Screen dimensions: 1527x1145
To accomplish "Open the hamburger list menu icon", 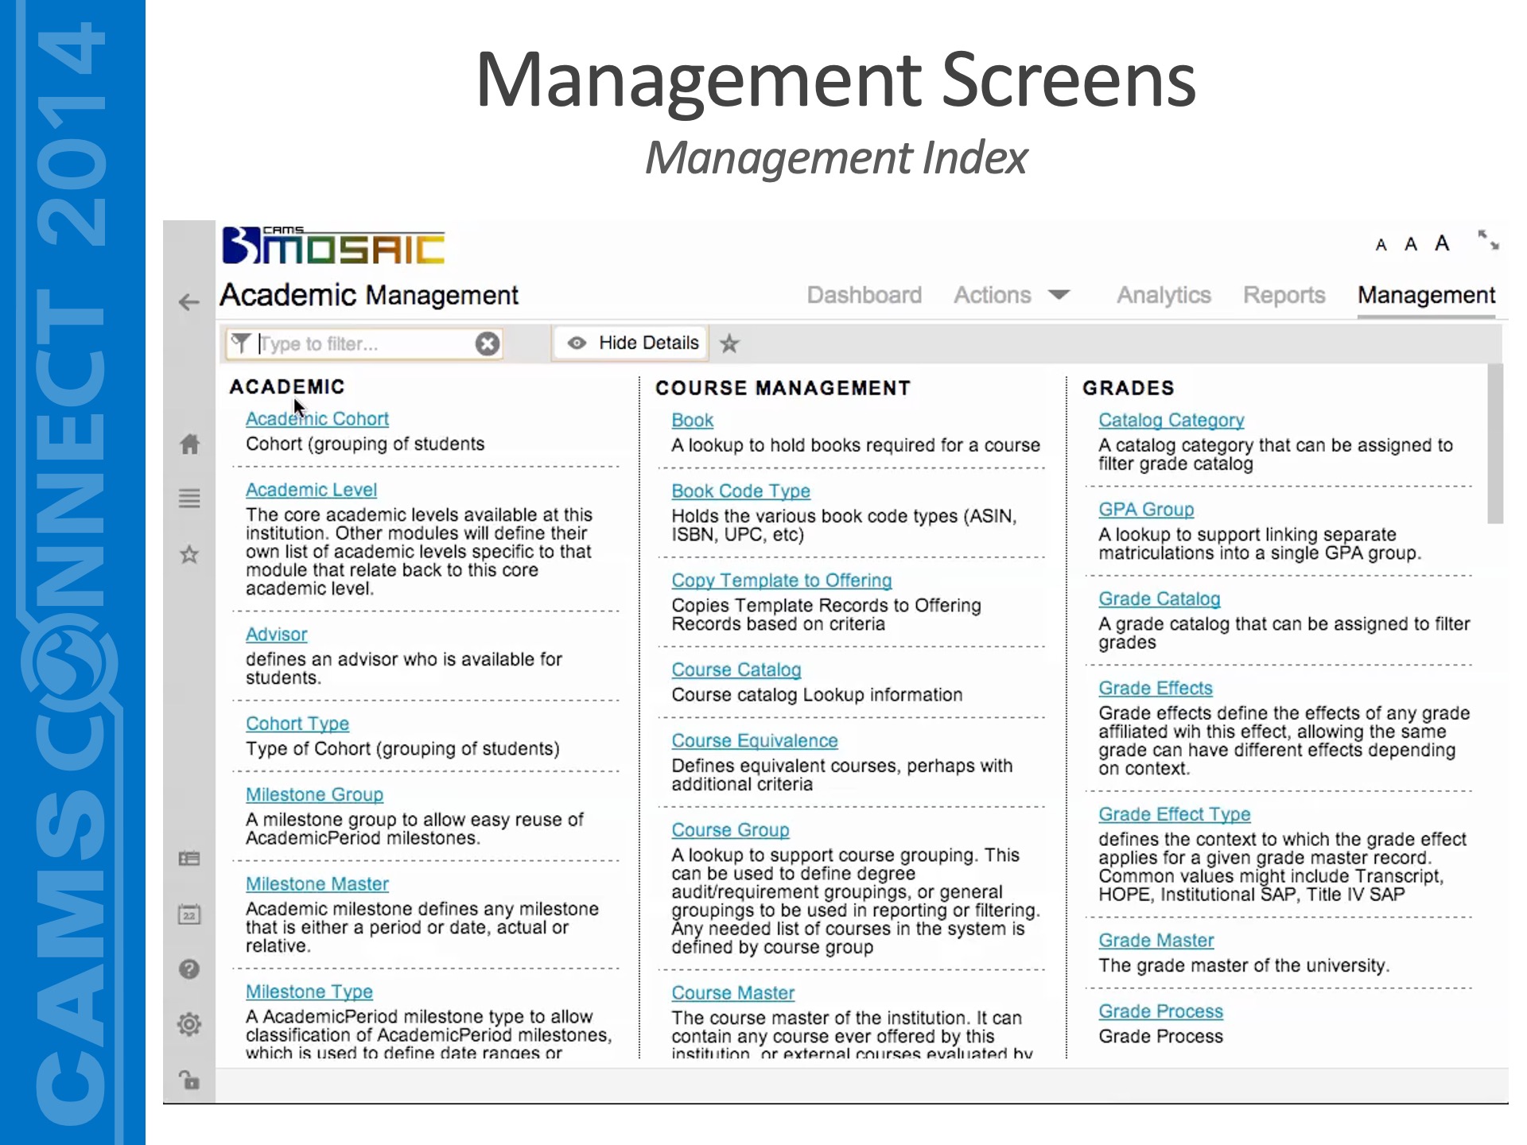I will [189, 499].
